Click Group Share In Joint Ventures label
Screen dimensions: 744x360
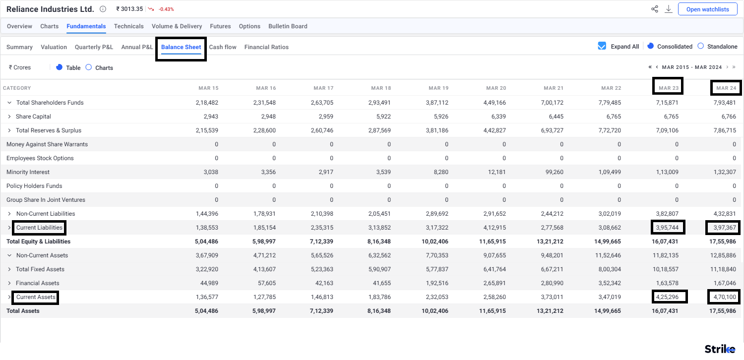coord(46,200)
